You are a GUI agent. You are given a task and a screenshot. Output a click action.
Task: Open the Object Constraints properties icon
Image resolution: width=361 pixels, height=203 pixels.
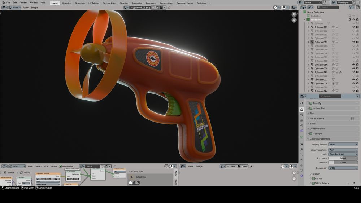(302, 165)
